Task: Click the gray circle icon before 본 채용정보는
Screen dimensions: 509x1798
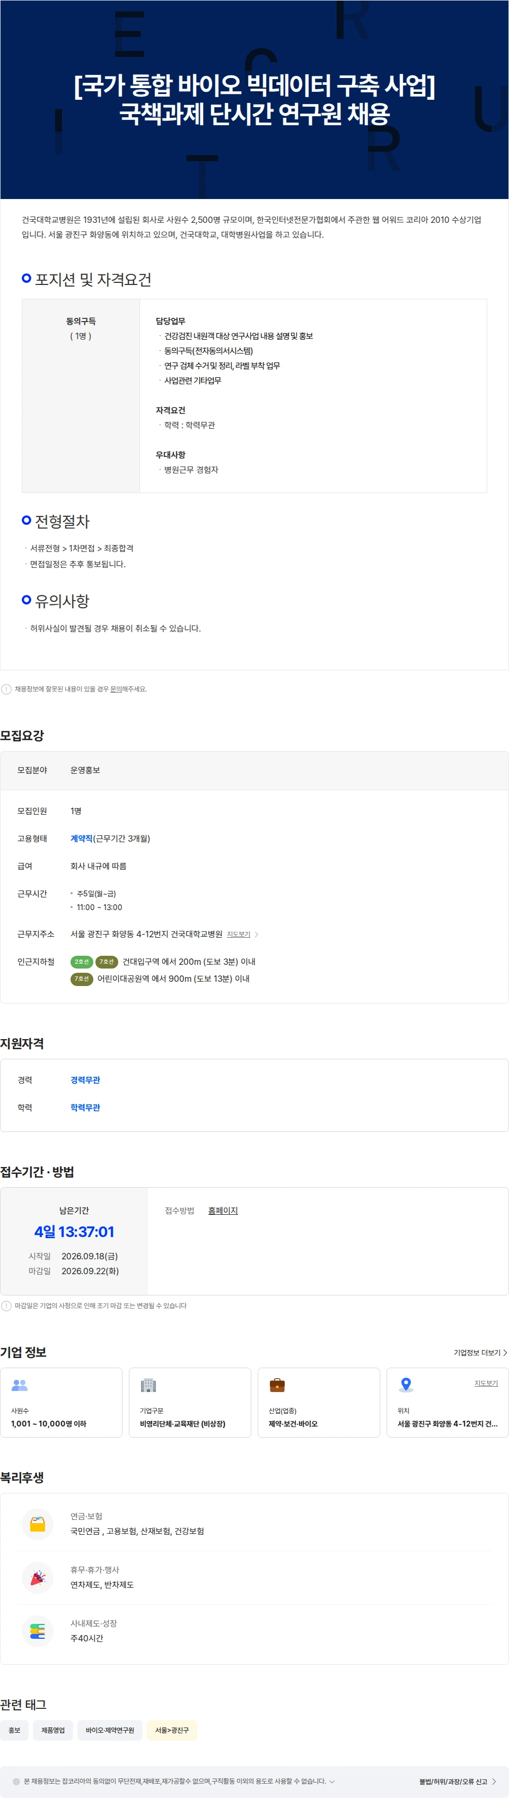Action: click(17, 1781)
